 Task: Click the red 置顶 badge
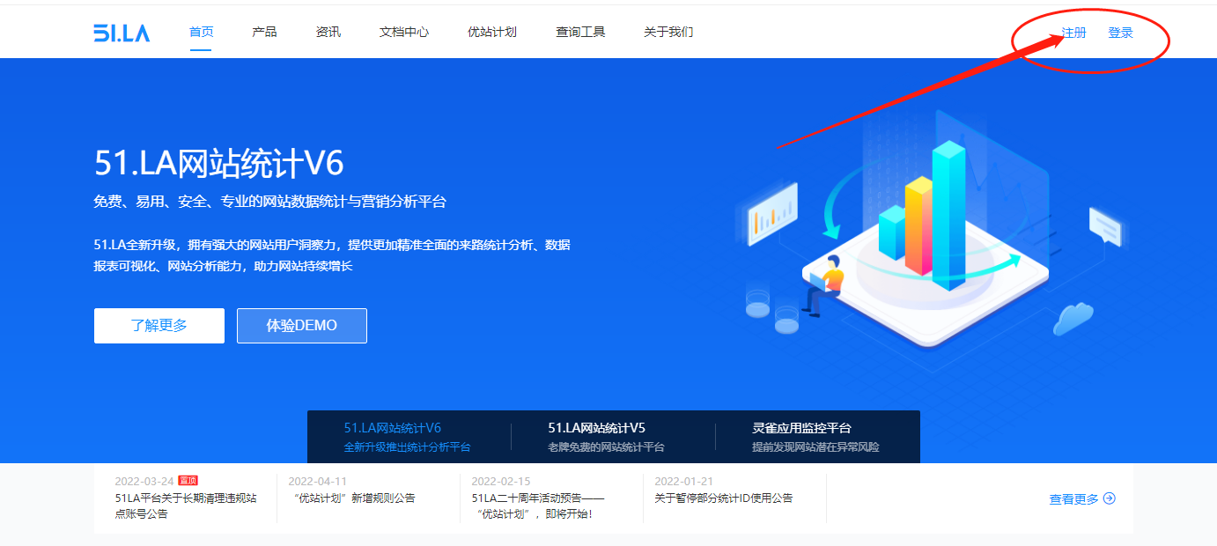point(188,481)
